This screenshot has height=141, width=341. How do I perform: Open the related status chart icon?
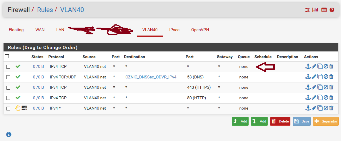tap(315, 10)
